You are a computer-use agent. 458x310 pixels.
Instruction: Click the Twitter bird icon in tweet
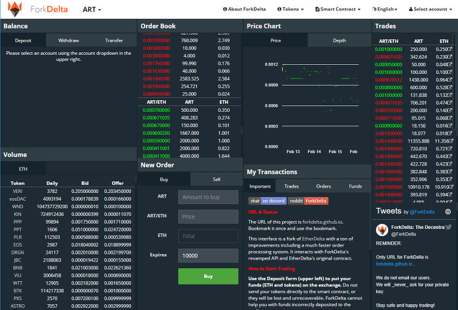pos(449,227)
